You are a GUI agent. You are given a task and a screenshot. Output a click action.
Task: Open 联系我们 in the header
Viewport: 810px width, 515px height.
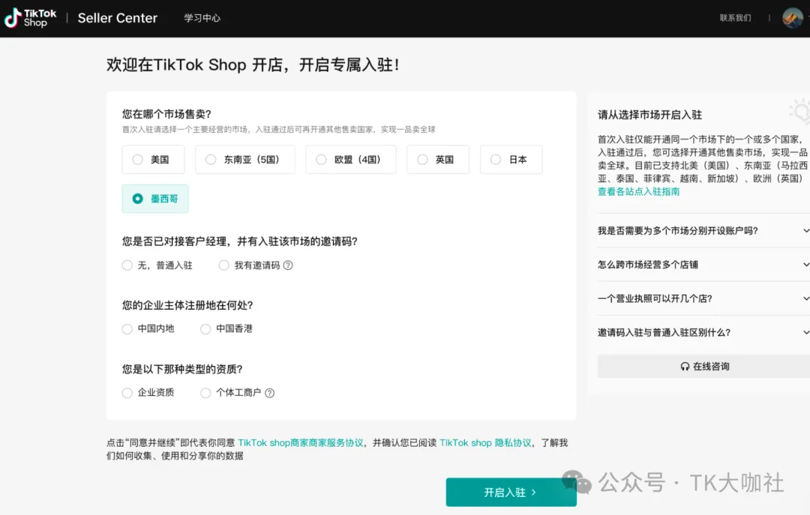[x=736, y=18]
